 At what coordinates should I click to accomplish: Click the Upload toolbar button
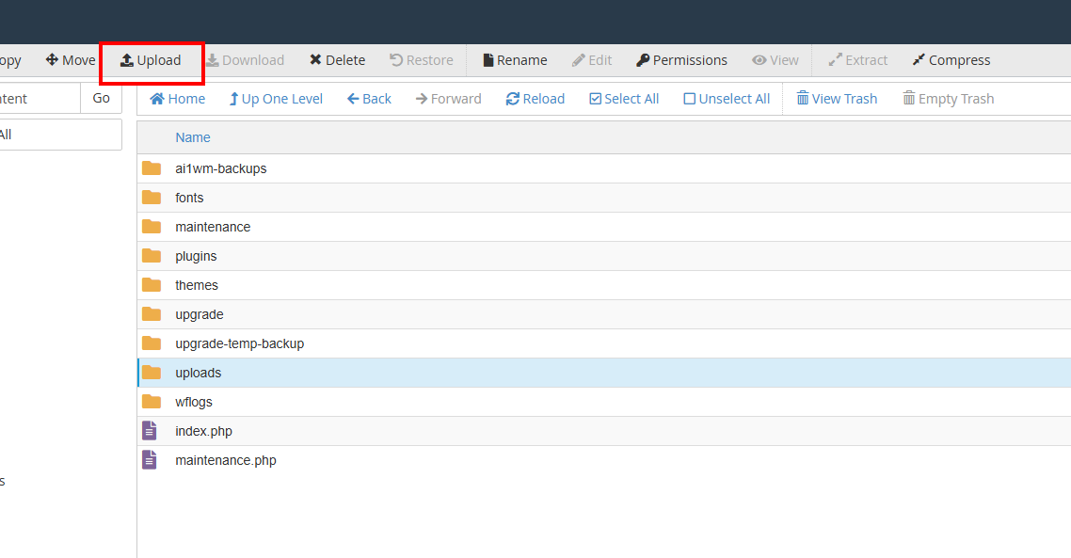pyautogui.click(x=151, y=60)
